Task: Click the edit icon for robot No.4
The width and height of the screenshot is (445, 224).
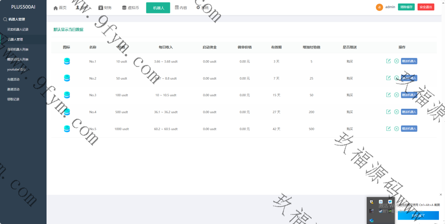Action: pyautogui.click(x=389, y=112)
